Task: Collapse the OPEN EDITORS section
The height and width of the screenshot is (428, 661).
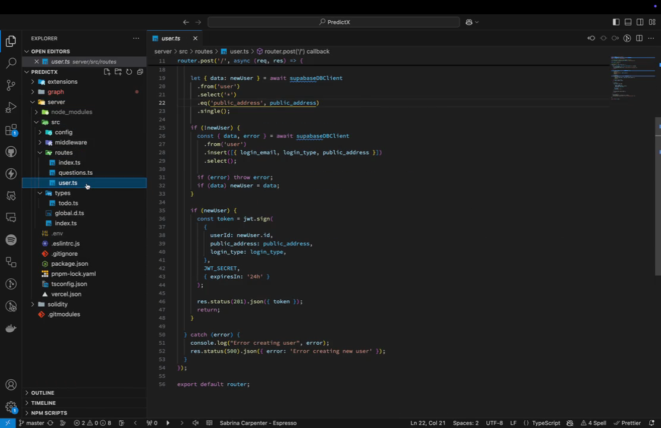Action: tap(84, 52)
